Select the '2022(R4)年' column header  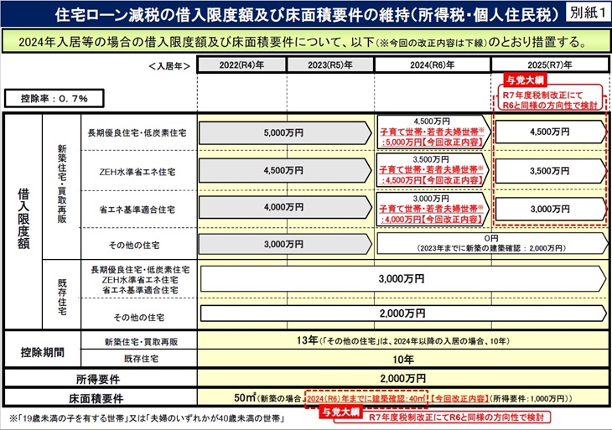[x=241, y=65]
